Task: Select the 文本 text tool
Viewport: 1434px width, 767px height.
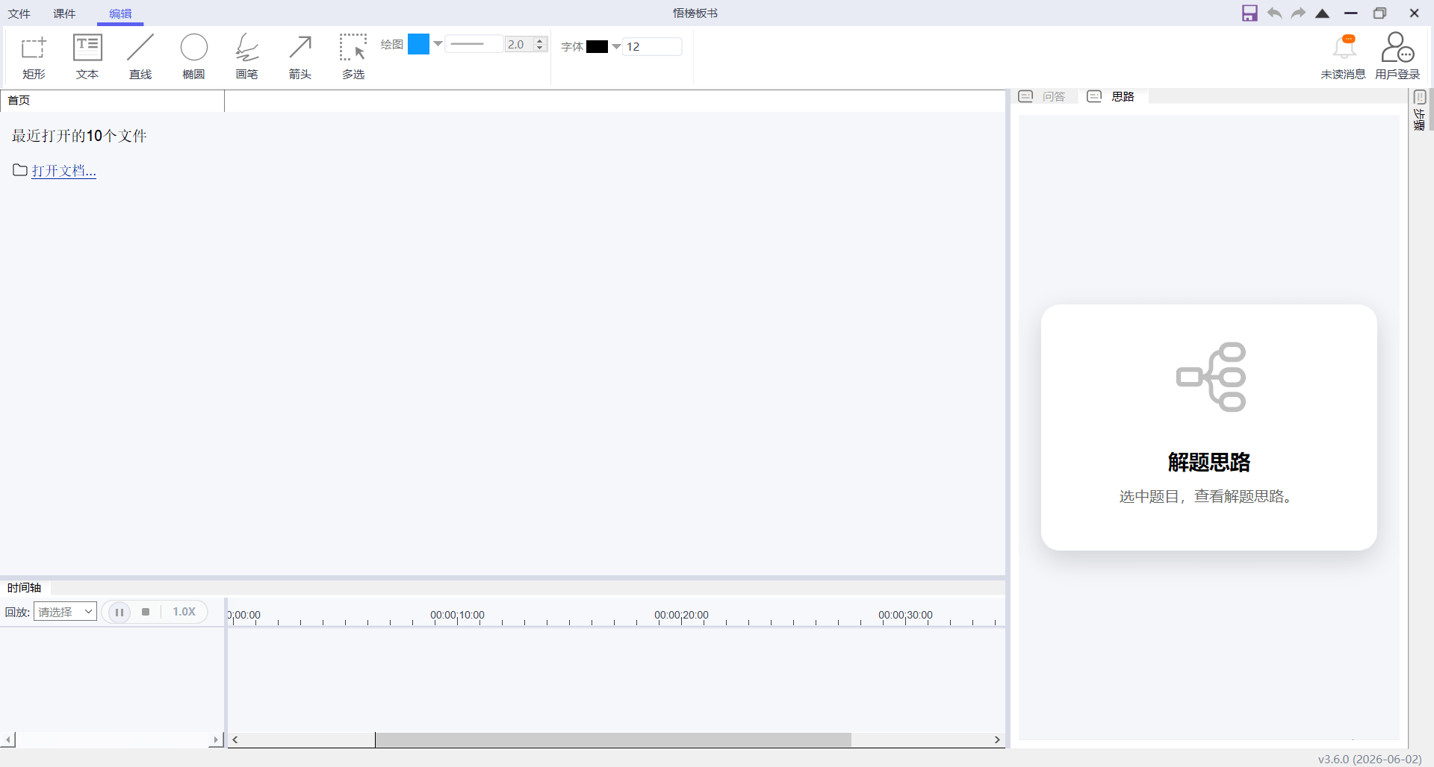Action: pyautogui.click(x=87, y=57)
